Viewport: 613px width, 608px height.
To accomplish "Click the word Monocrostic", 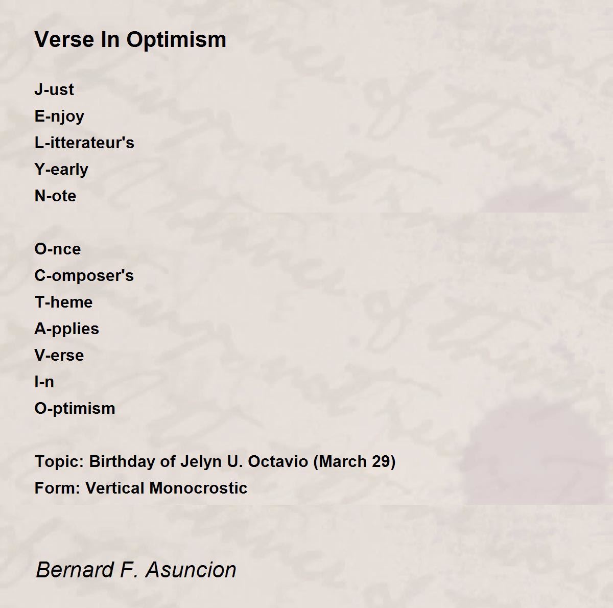I will click(x=199, y=488).
